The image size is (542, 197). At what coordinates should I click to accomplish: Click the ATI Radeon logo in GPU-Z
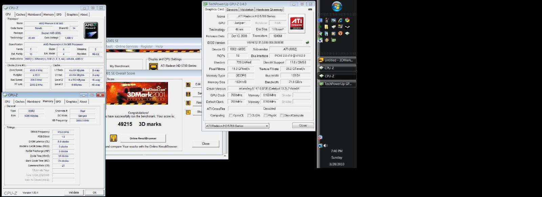[x=297, y=24]
